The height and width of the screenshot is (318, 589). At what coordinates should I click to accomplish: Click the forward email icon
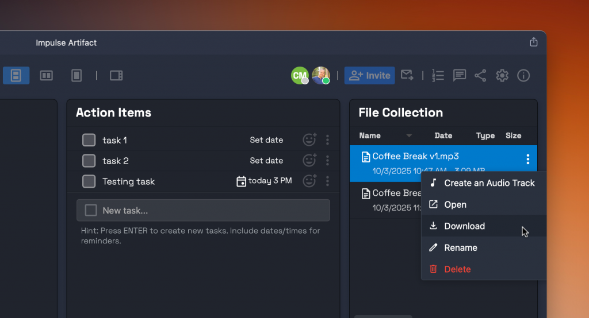pyautogui.click(x=407, y=75)
